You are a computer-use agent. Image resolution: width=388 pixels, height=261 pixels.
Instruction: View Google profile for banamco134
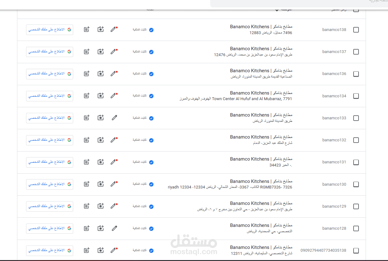coord(50,96)
